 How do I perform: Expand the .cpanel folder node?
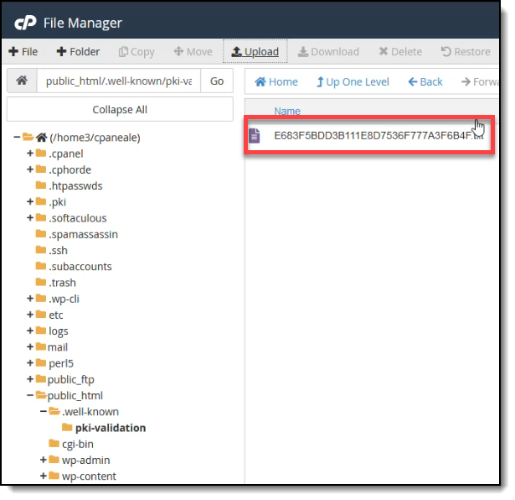[30, 154]
